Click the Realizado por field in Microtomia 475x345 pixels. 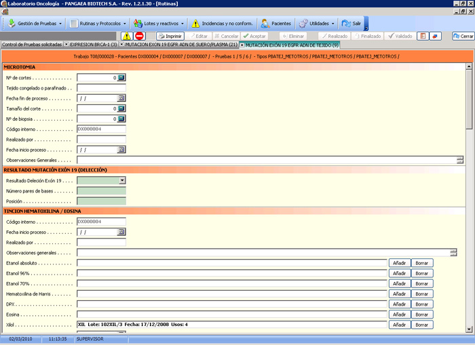click(x=101, y=140)
